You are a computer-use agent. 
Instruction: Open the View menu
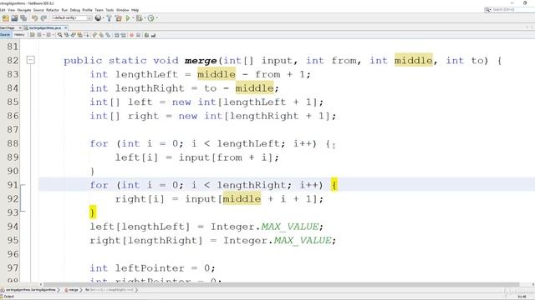pyautogui.click(x=11, y=10)
